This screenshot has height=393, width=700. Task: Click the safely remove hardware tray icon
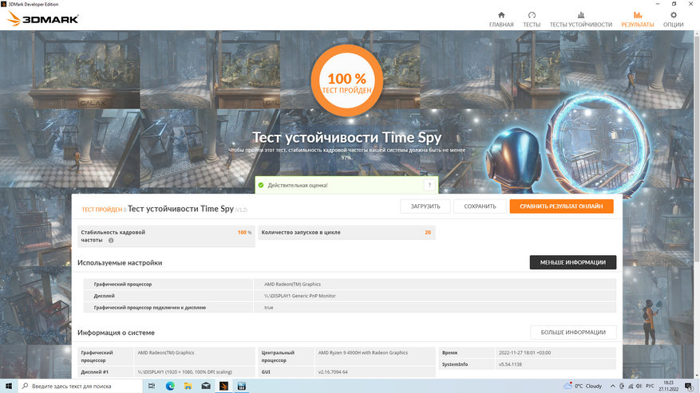(622, 387)
